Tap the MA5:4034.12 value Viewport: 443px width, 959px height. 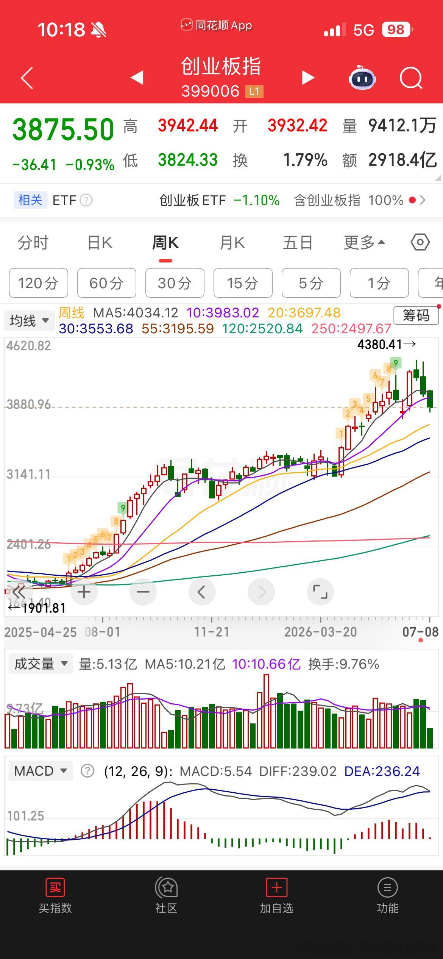click(136, 313)
